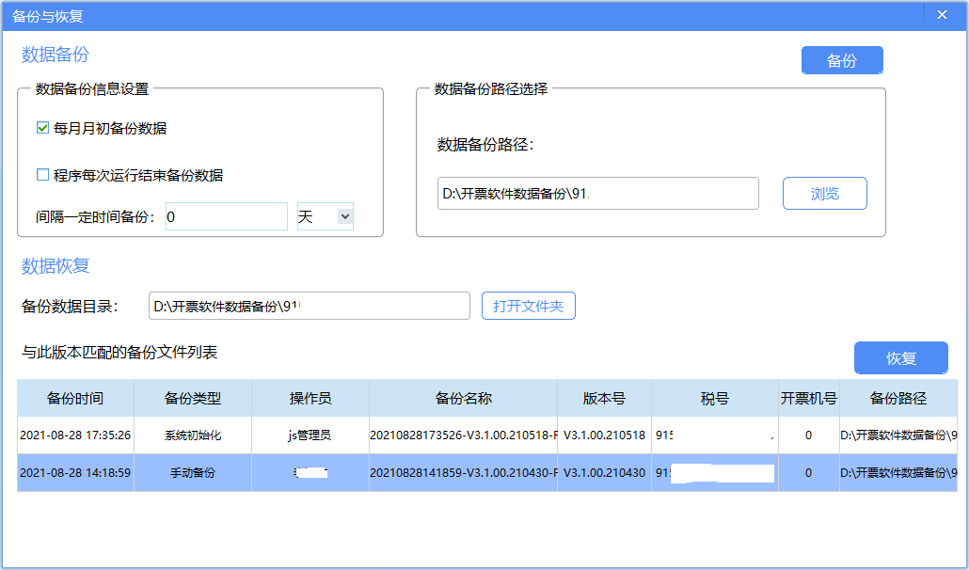Viewport: 969px width, 570px height.
Task: Click the 操作员 column header
Action: (x=310, y=398)
